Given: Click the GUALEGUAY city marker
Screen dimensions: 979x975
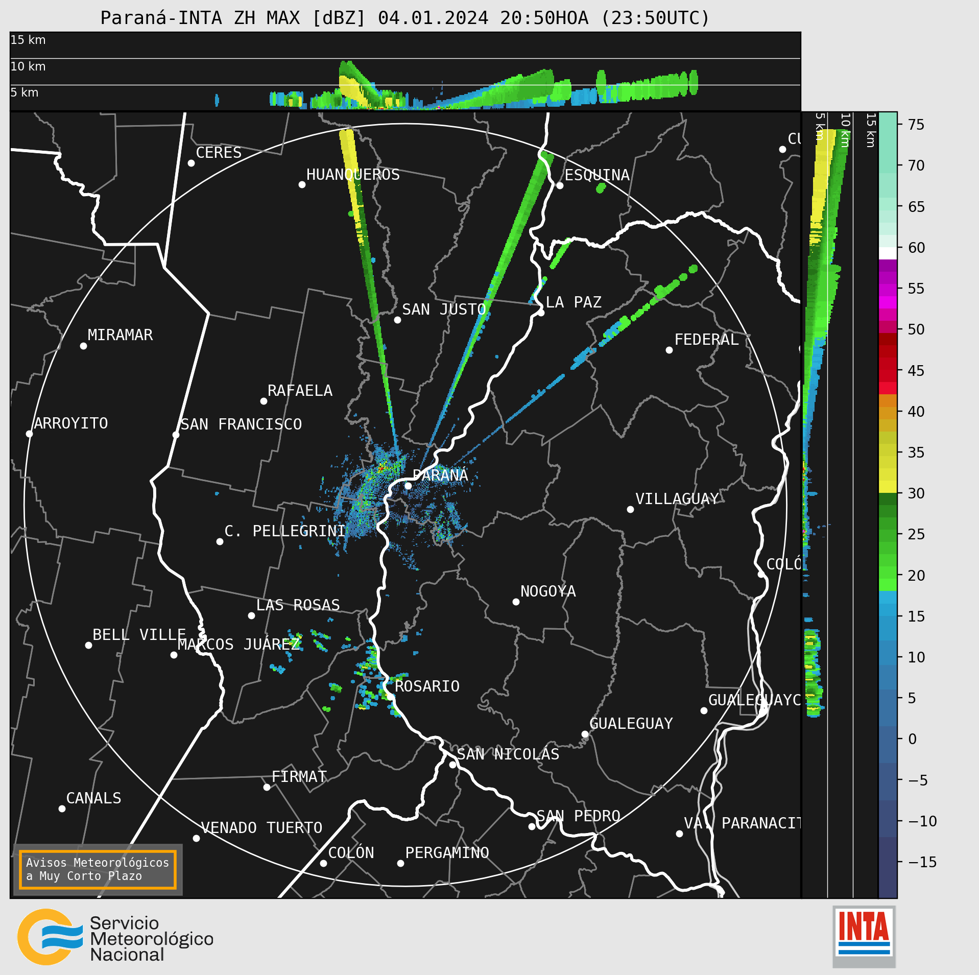Looking at the screenshot, I should pos(585,734).
